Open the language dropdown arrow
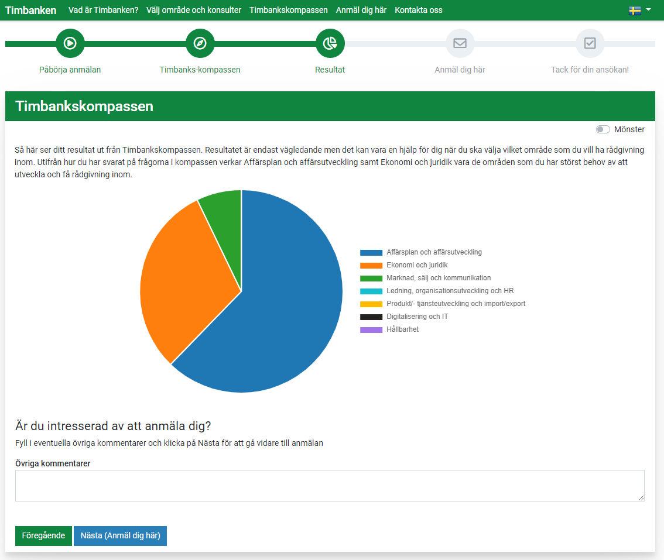The width and height of the screenshot is (664, 560). click(648, 10)
